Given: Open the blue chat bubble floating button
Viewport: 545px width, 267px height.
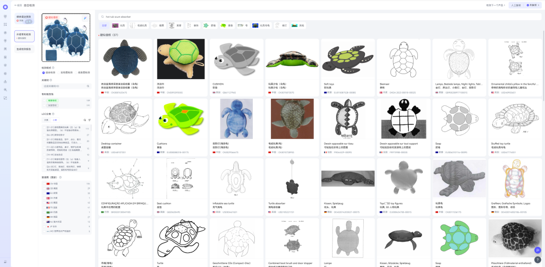Looking at the screenshot, I should tap(537, 250).
